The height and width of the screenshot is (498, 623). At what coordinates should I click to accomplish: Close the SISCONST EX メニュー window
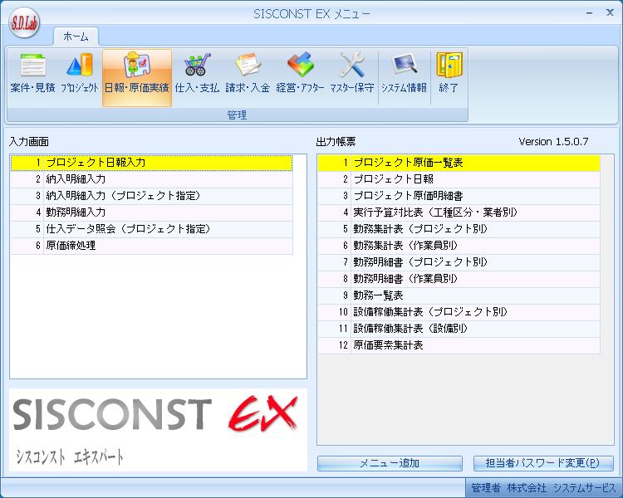pos(610,12)
